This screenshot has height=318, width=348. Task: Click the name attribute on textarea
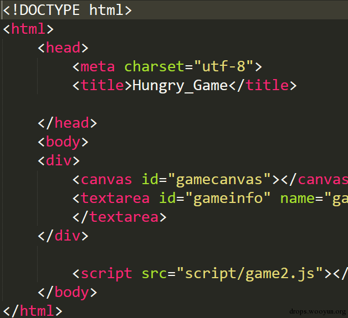(x=297, y=199)
